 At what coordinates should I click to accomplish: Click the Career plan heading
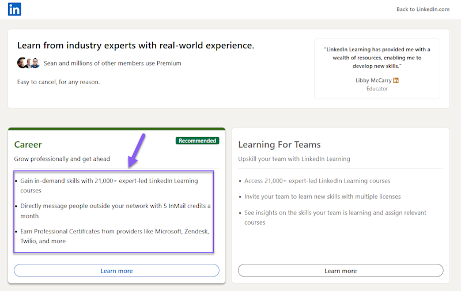pos(28,145)
